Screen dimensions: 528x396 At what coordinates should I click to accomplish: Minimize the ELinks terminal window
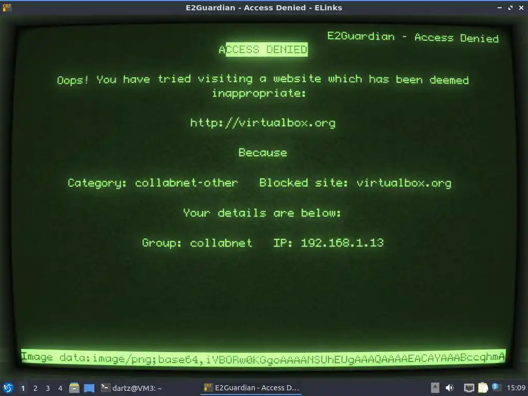pyautogui.click(x=499, y=7)
